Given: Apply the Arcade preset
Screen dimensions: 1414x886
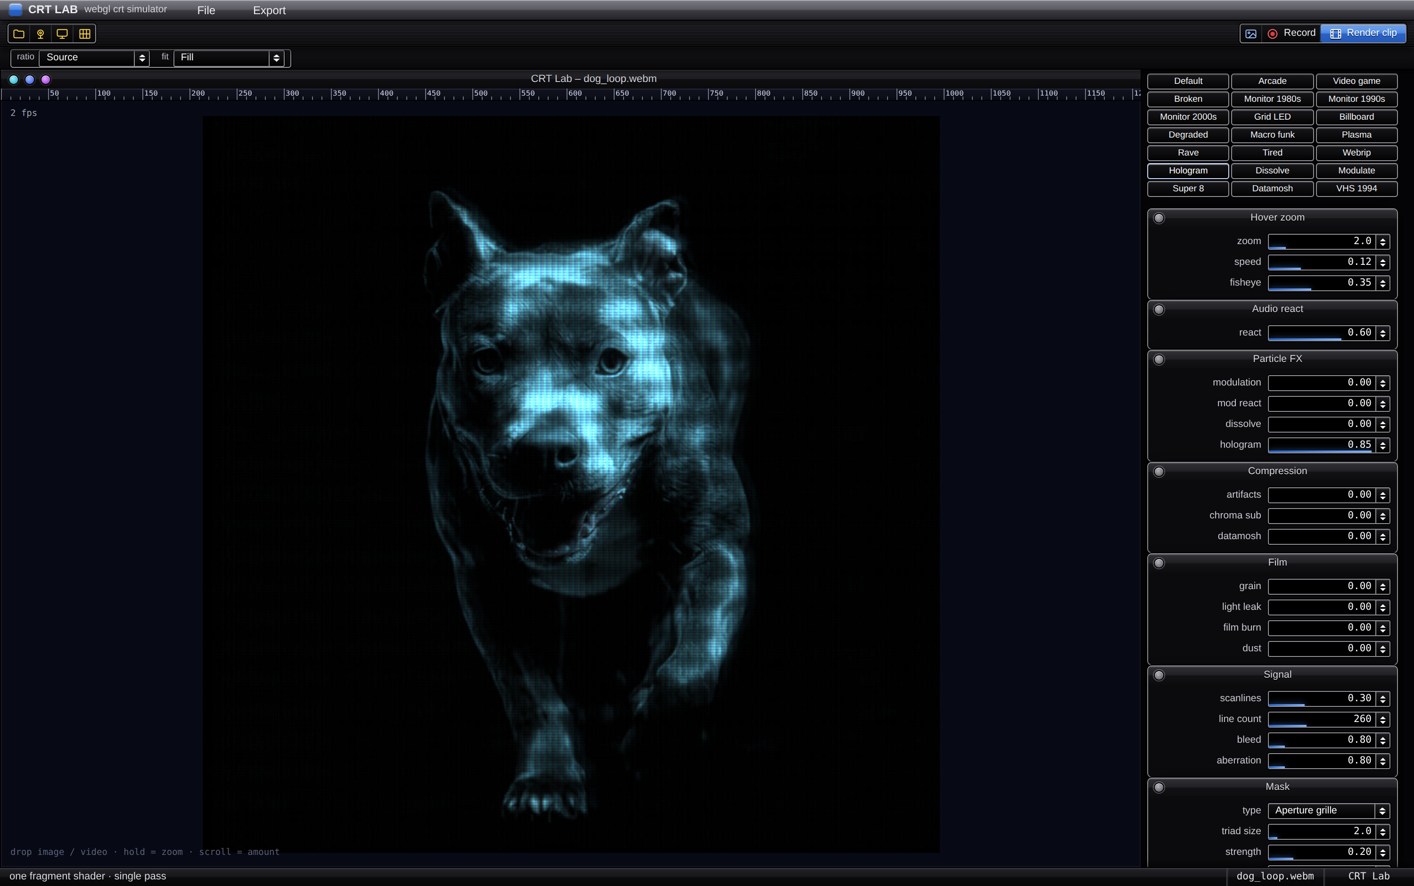Looking at the screenshot, I should [1272, 81].
